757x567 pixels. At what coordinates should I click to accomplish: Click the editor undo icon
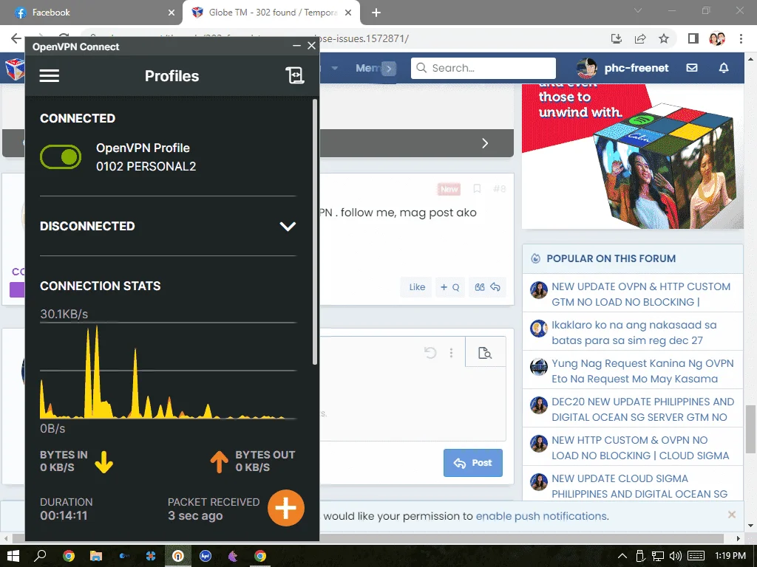click(430, 353)
